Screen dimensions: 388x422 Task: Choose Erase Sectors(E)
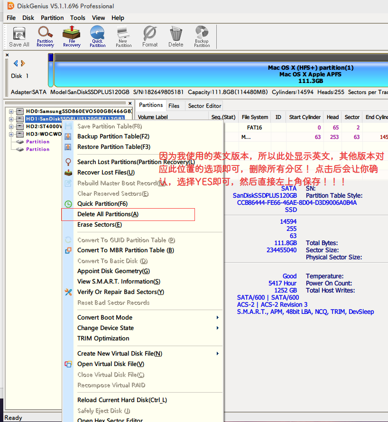[100, 225]
